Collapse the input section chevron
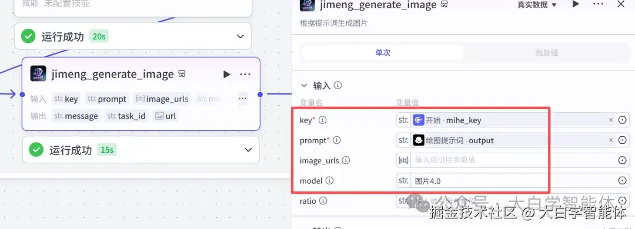 [x=304, y=85]
